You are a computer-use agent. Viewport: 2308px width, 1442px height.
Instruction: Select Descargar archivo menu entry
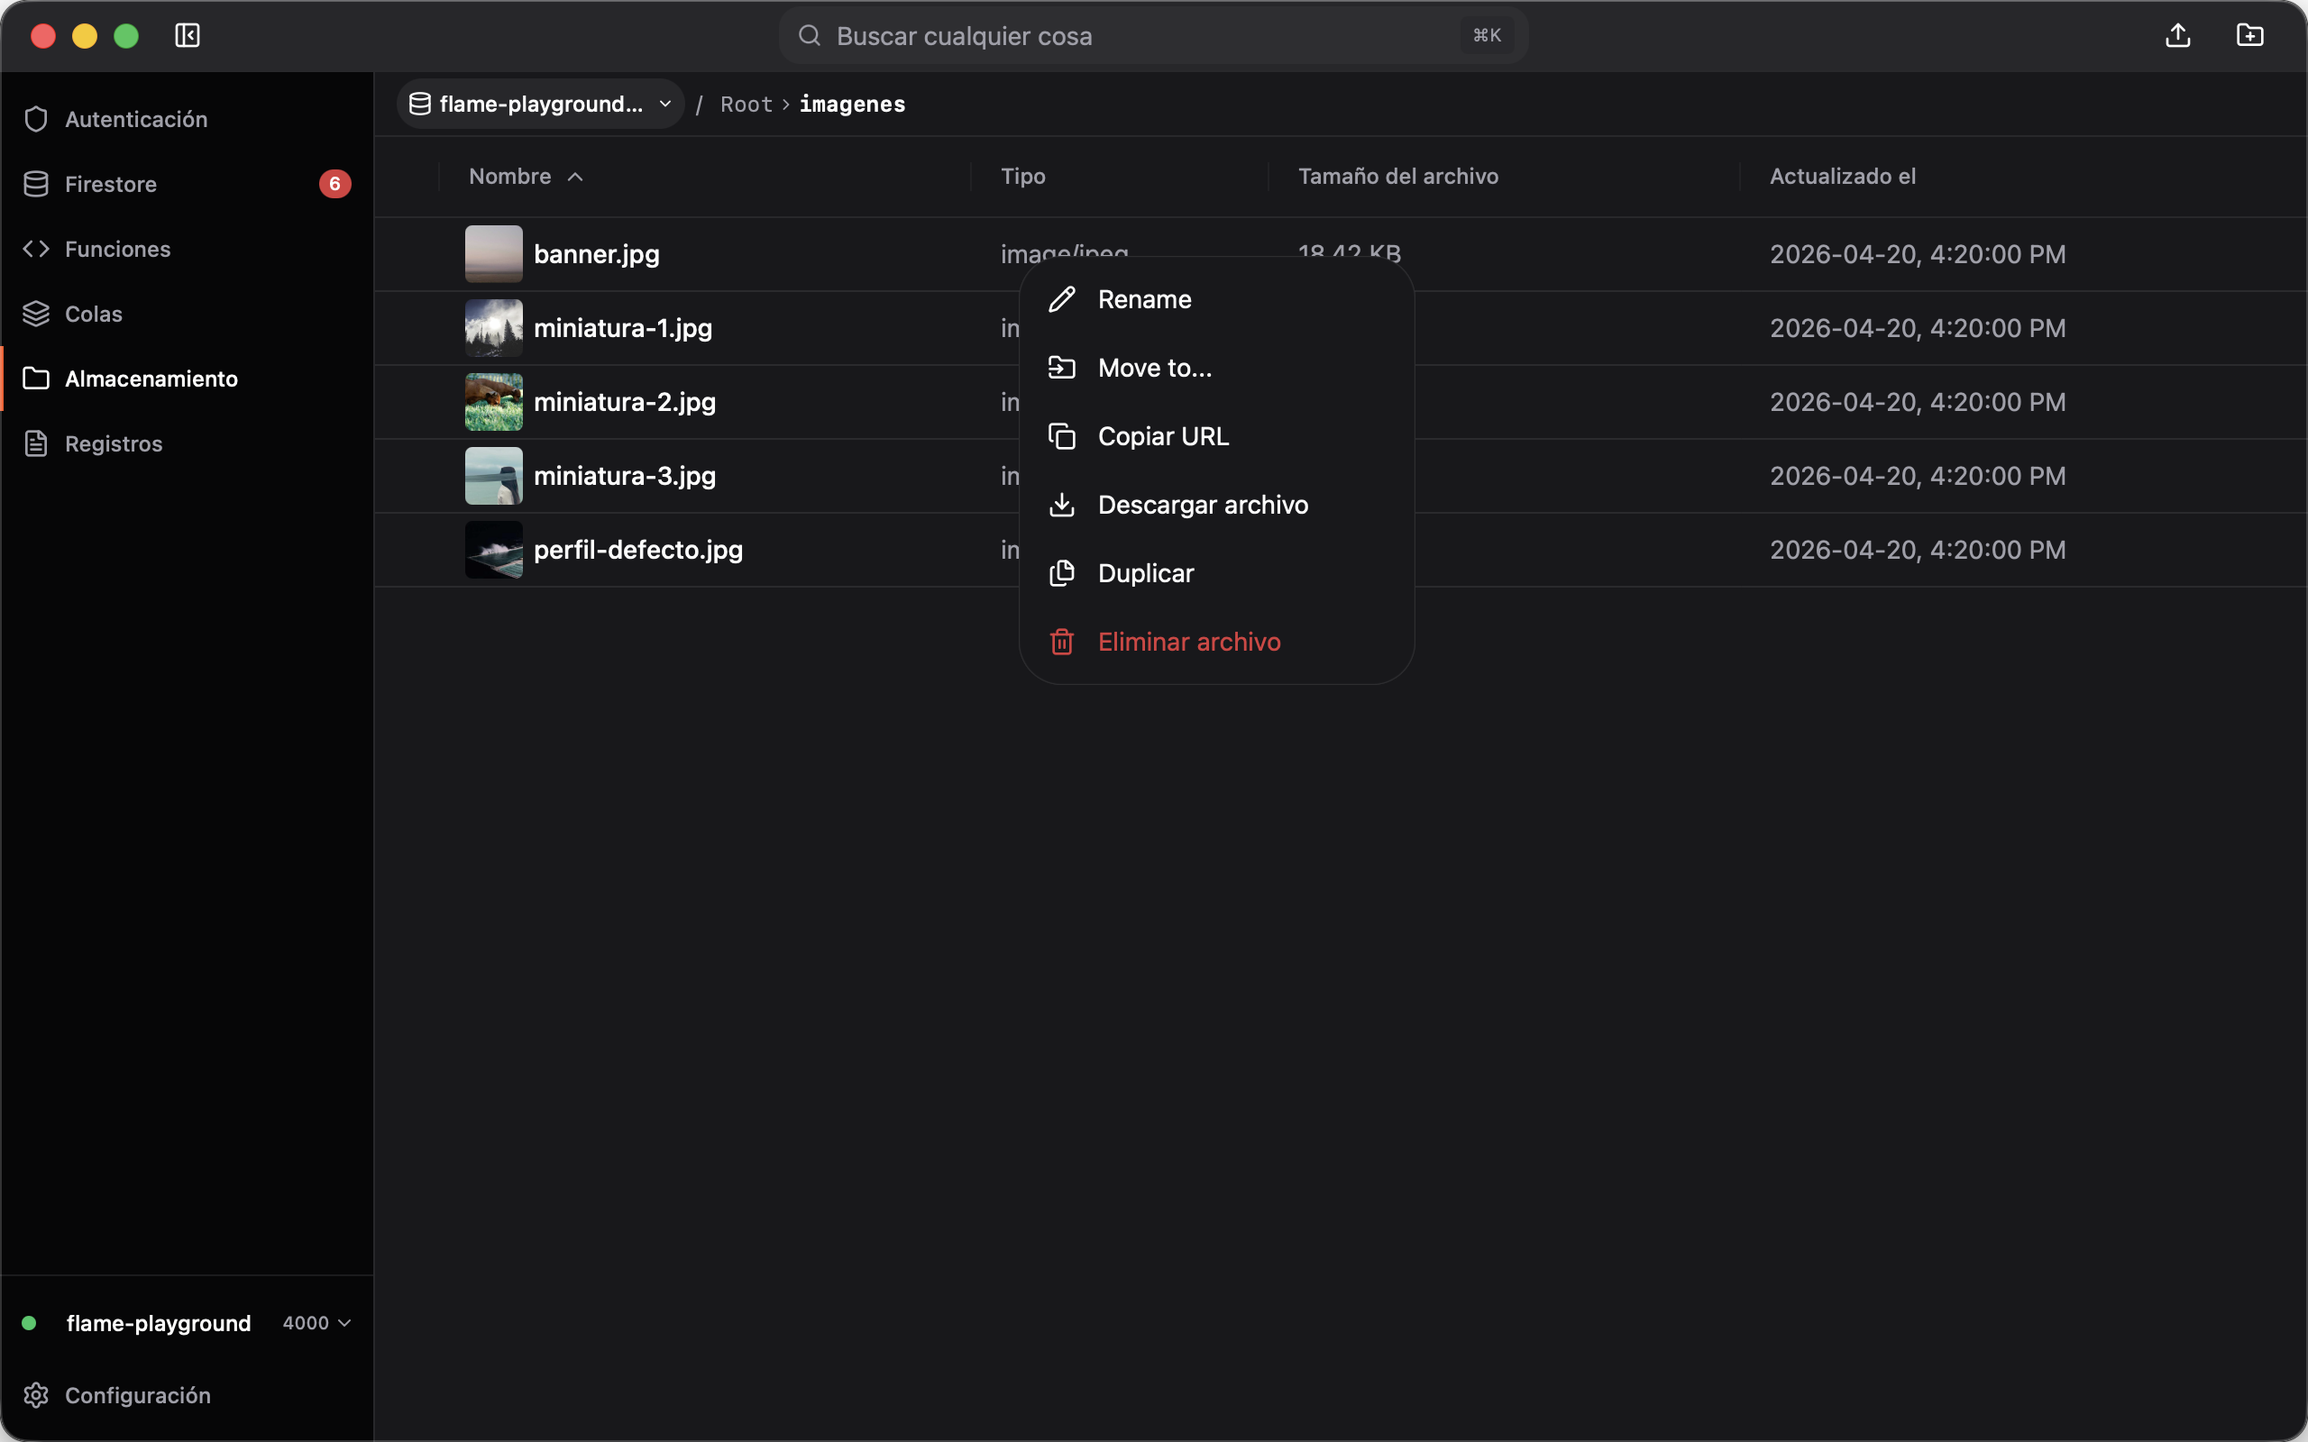(x=1216, y=506)
